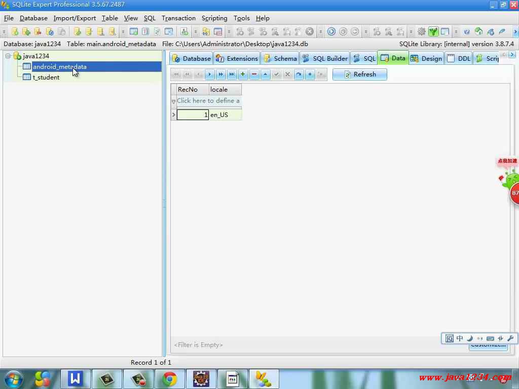Open the Help menu
The height and width of the screenshot is (389, 519).
coord(263,18)
